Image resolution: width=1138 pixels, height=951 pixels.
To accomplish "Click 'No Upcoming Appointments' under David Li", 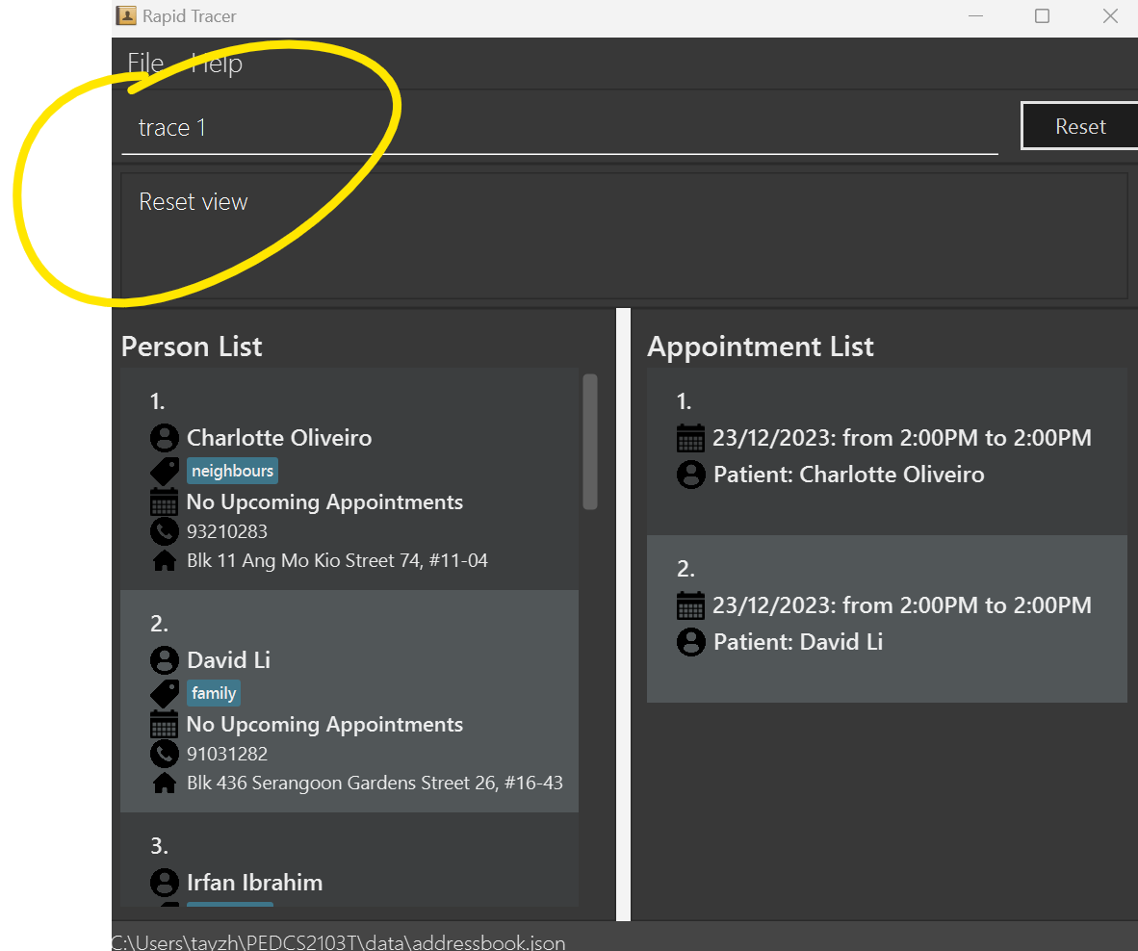I will 324,725.
